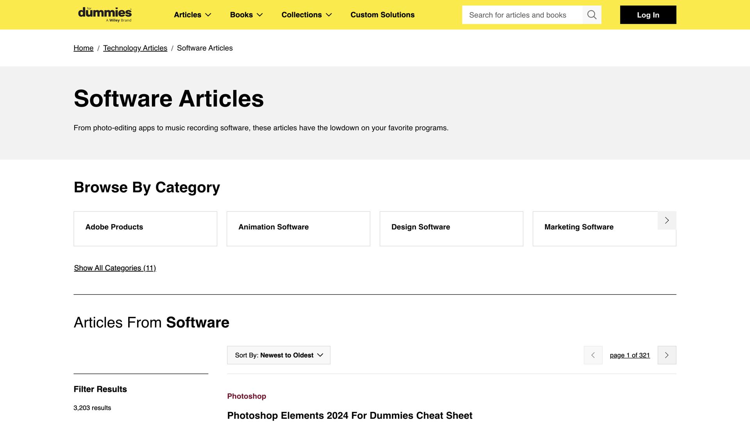Expand the Articles menu chevron
The image size is (750, 422).
(x=208, y=15)
